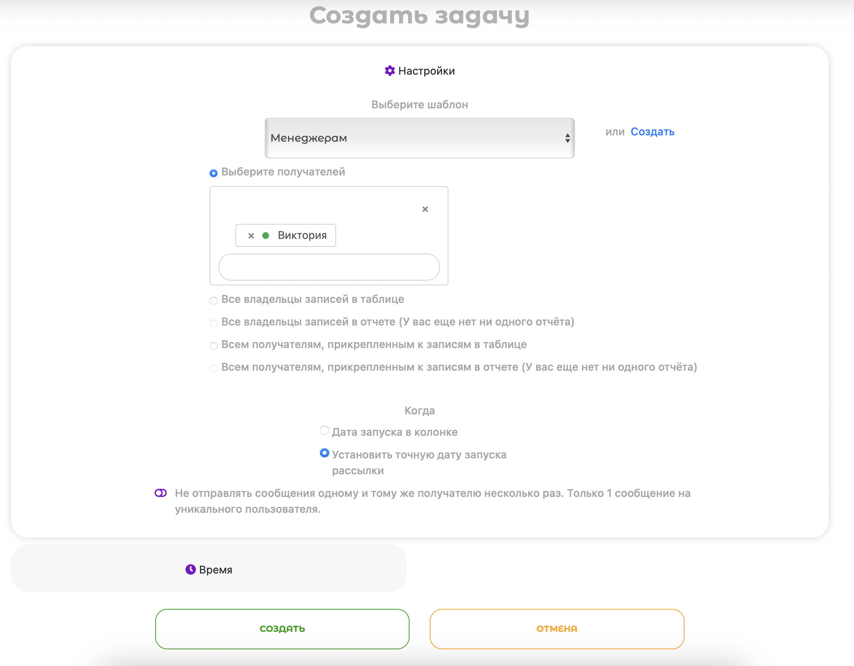Select 'Дата запуска в колонке' option
The image size is (854, 666).
tap(324, 431)
